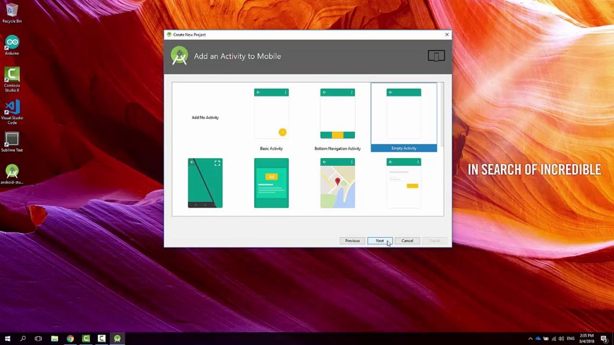Open File Explorer from the taskbar
614x345 pixels.
pyautogui.click(x=55, y=338)
